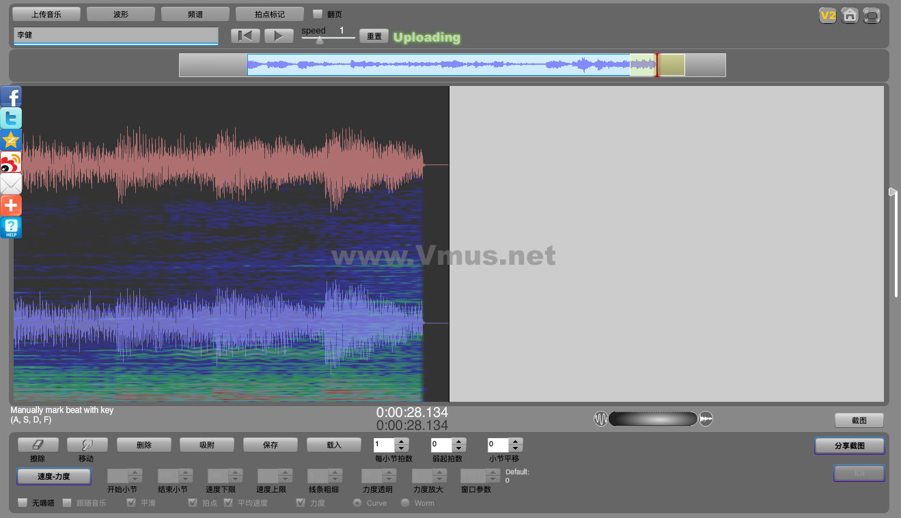Click the red playhead in overview waveform
Image resolution: width=901 pixels, height=518 pixels.
click(657, 65)
